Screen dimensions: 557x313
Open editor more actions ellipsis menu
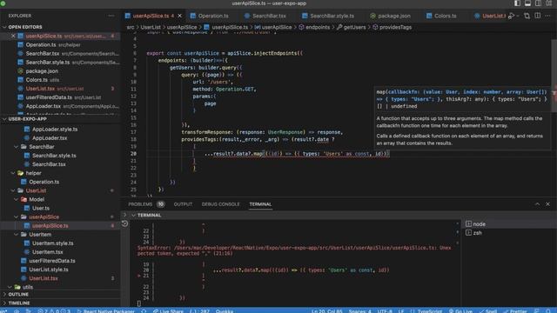click(x=548, y=16)
